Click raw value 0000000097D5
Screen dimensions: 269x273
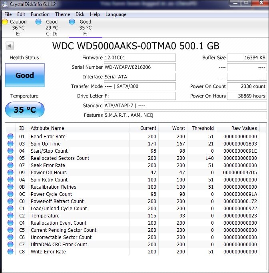pyautogui.click(x=240, y=173)
